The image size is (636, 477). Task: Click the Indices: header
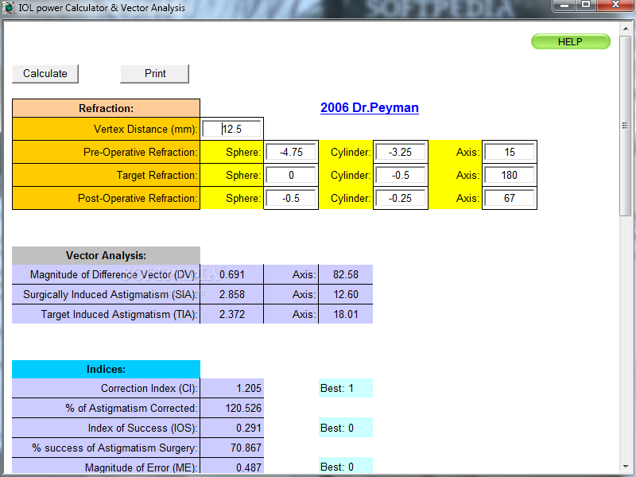(106, 369)
